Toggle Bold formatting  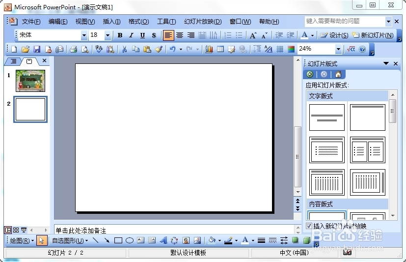(120, 35)
